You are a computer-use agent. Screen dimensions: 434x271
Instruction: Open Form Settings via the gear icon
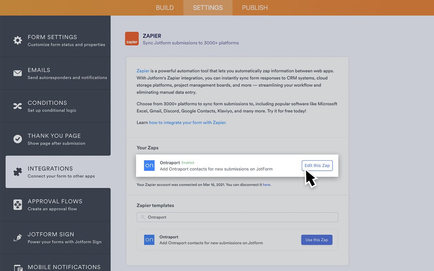click(x=18, y=40)
